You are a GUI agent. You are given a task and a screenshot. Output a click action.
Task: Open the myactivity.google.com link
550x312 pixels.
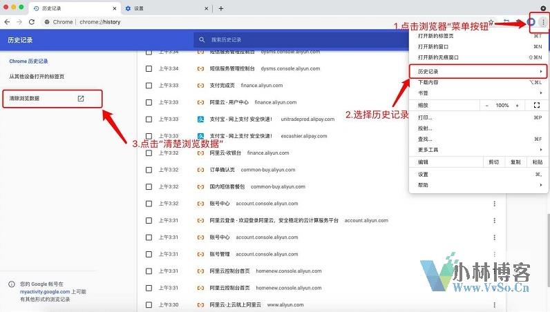pos(45,292)
